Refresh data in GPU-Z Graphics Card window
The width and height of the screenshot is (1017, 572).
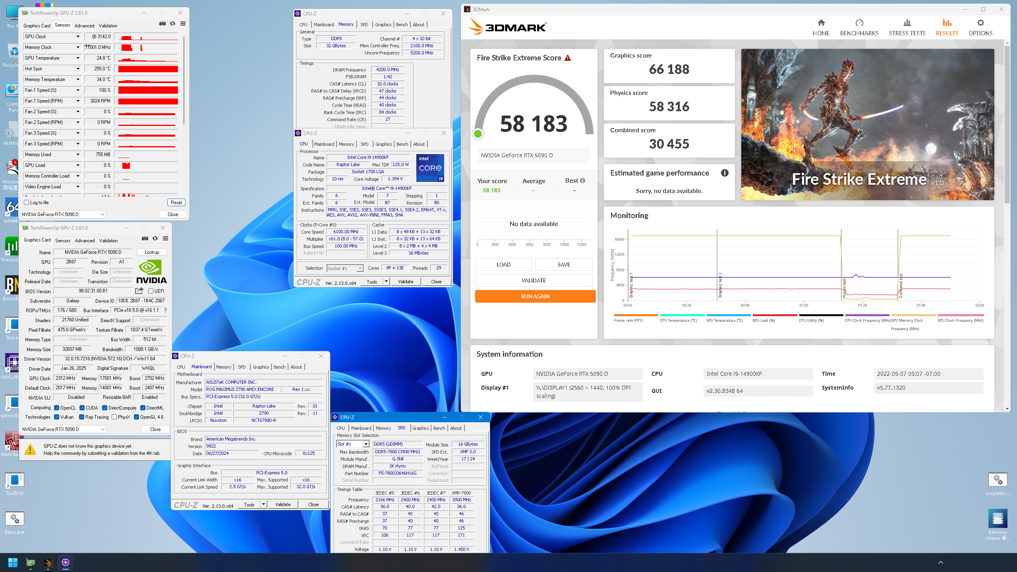(155, 239)
